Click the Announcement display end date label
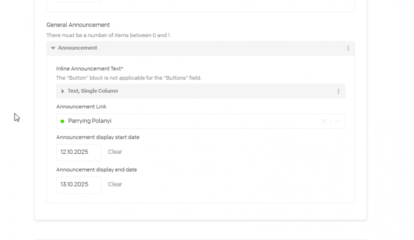 pos(96,170)
